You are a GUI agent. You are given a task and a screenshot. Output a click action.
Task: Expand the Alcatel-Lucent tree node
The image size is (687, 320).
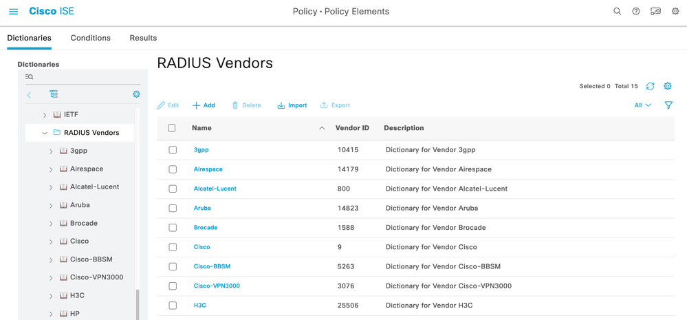[51, 187]
